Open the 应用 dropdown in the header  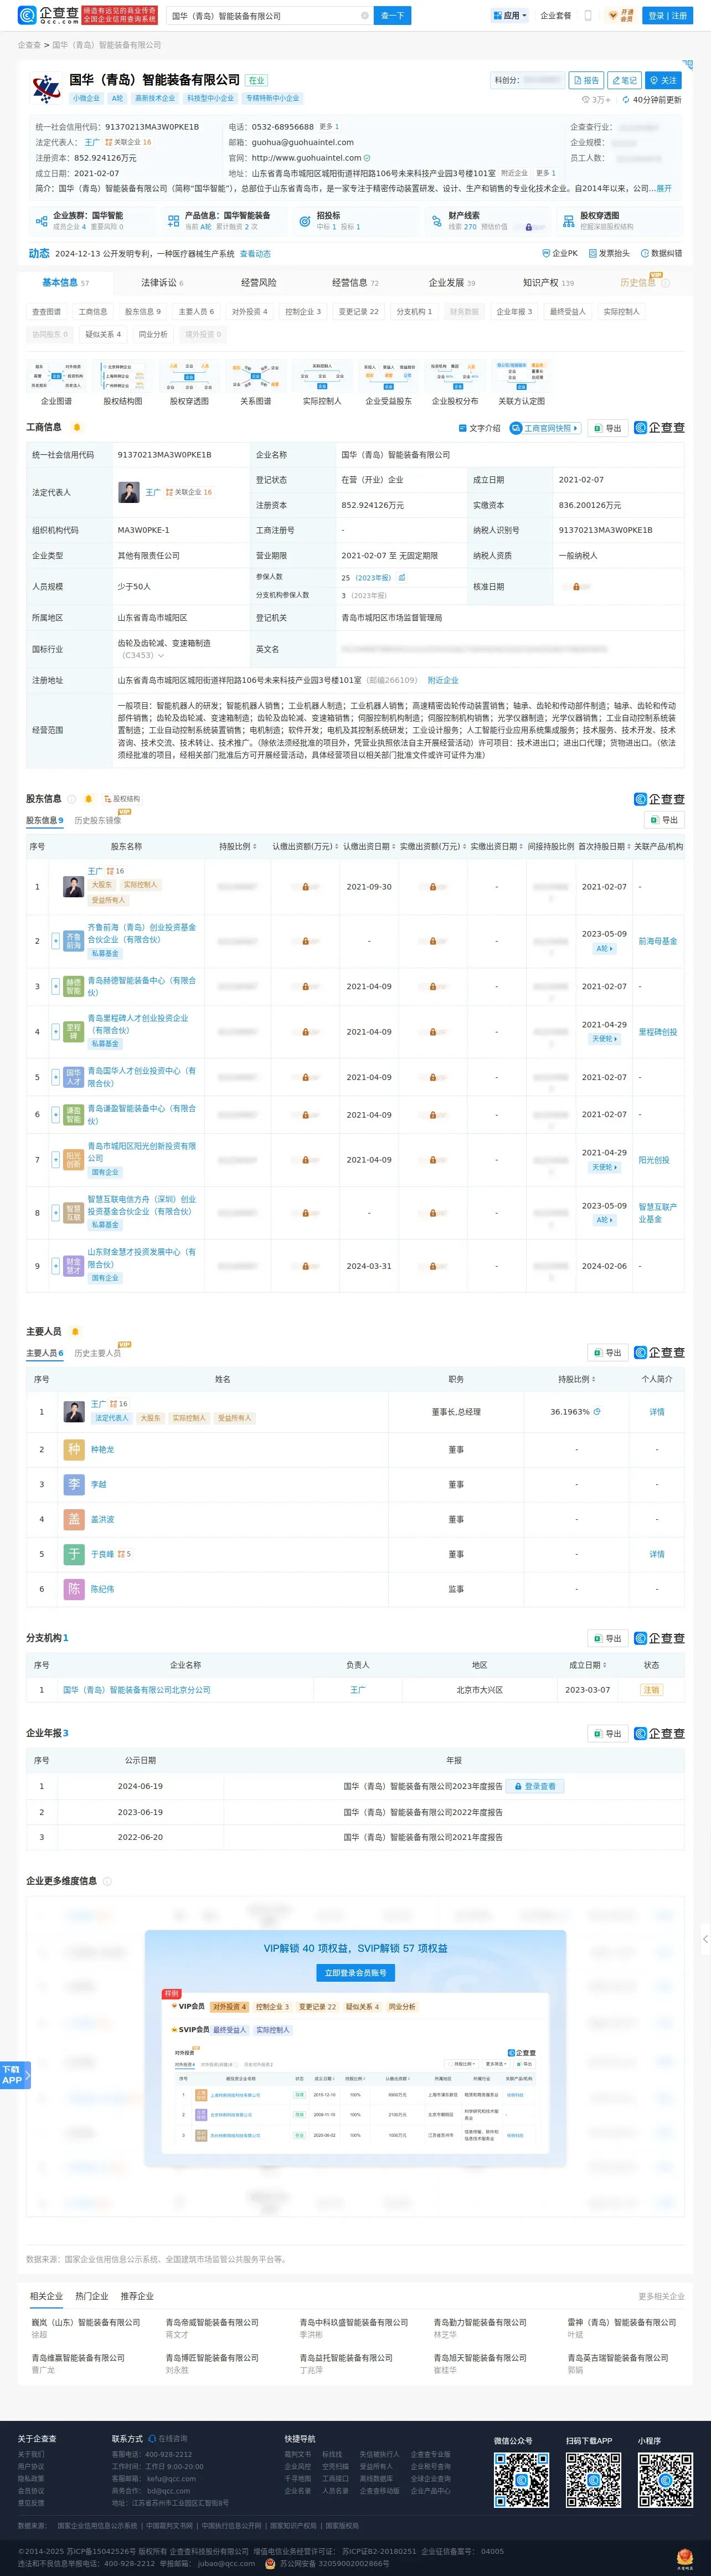pyautogui.click(x=510, y=16)
